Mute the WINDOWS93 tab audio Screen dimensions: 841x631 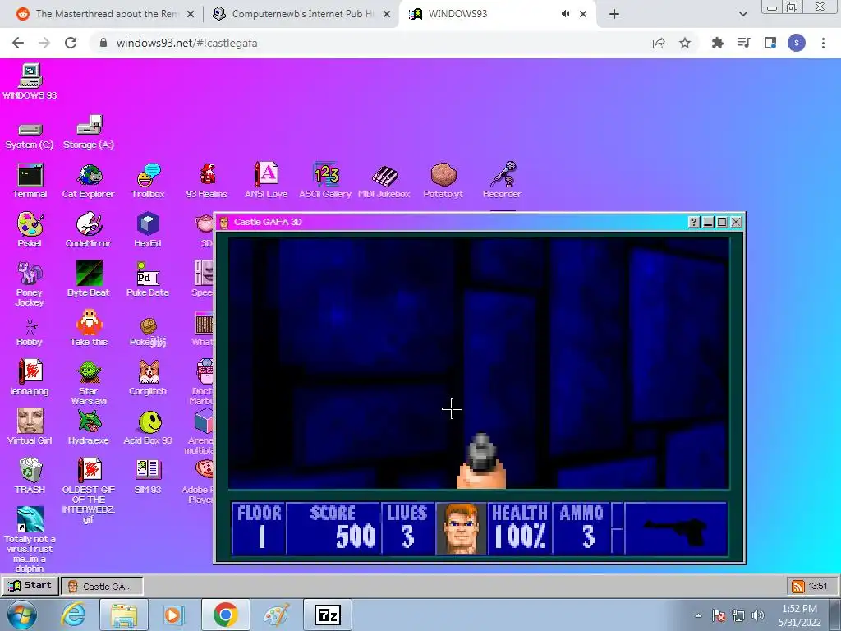click(x=565, y=14)
